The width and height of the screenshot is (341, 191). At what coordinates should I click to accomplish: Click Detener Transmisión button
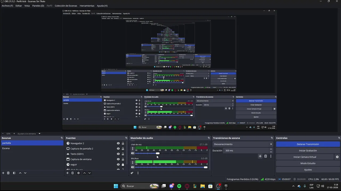(x=308, y=144)
